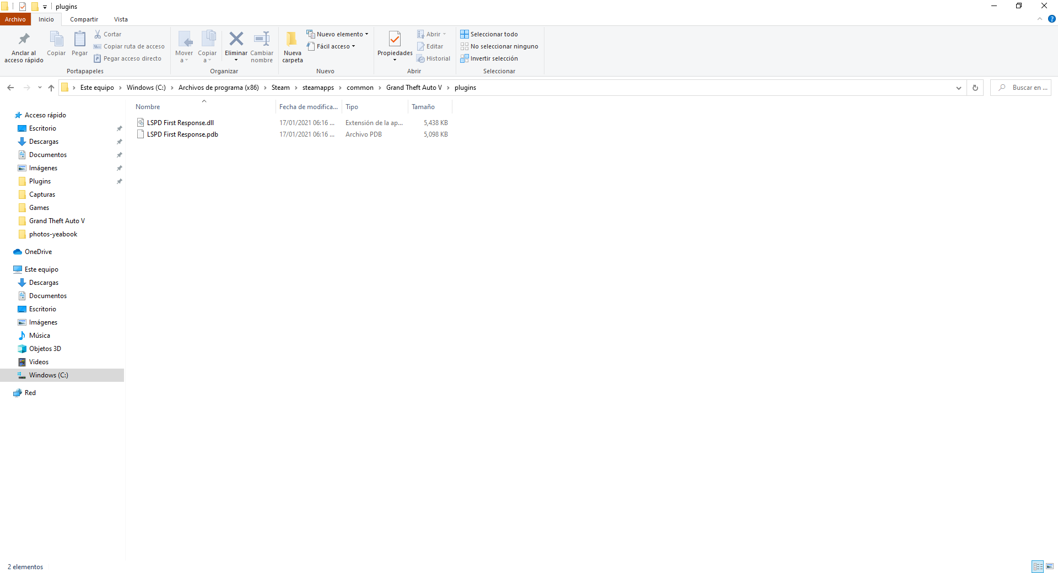
Task: Refresh the plugins folder view
Action: point(975,88)
